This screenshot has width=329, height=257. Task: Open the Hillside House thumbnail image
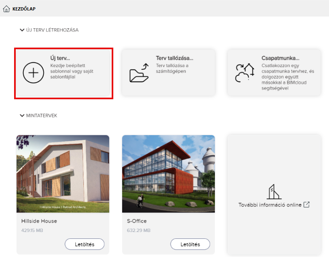coord(63,174)
